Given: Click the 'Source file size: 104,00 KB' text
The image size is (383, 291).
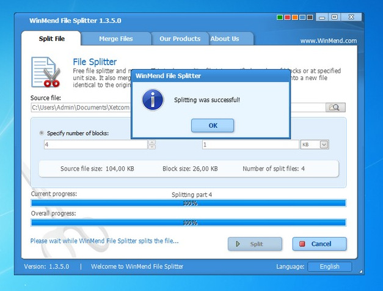Looking at the screenshot, I should pyautogui.click(x=97, y=169).
